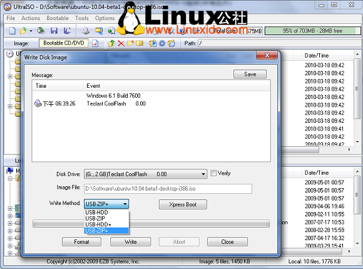Click the Open CD/DVD disc icon
Screen dimensions: 363x269
tap(41, 31)
